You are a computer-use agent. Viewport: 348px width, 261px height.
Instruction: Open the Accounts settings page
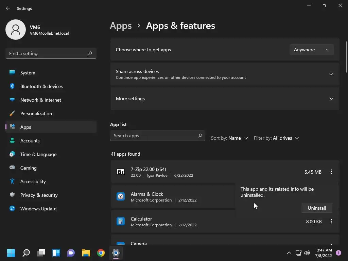[51, 140]
